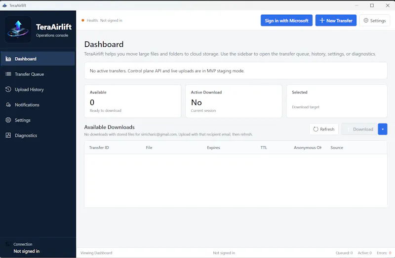The height and width of the screenshot is (258, 395).
Task: Select the Available downloads count card
Action: (132, 101)
